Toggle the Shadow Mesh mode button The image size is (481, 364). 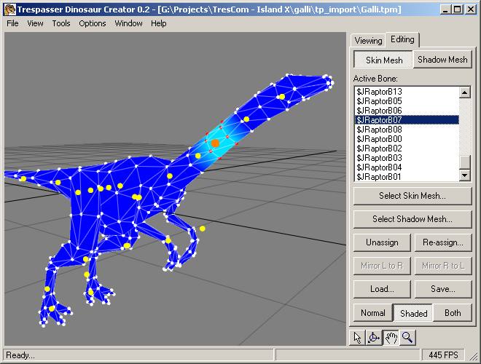pos(442,60)
